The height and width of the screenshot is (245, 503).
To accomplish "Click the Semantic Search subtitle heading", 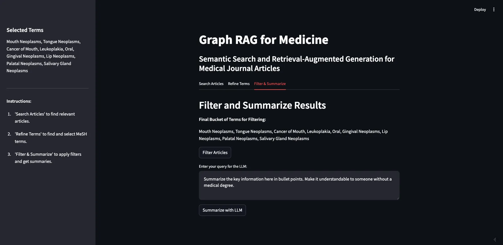I will point(297,64).
